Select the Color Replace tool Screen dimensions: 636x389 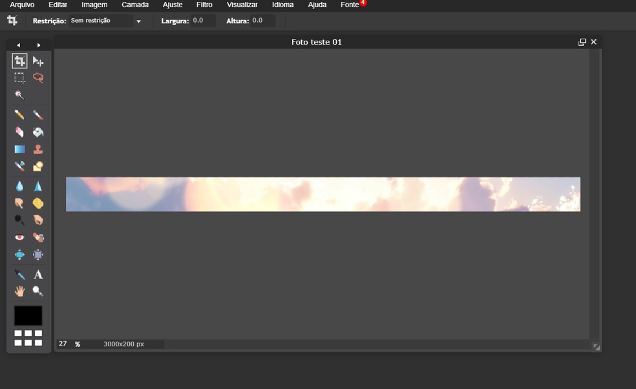(19, 166)
